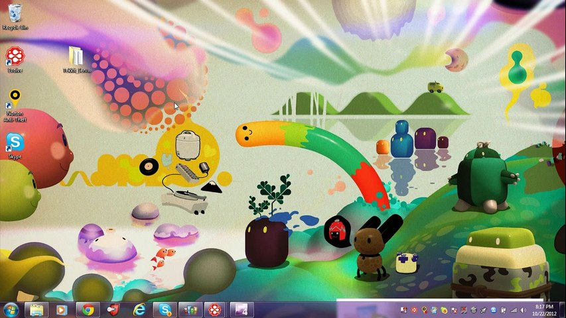
Task: Click the Norton Anti-Theft pin tray icon
Action: 425,310
